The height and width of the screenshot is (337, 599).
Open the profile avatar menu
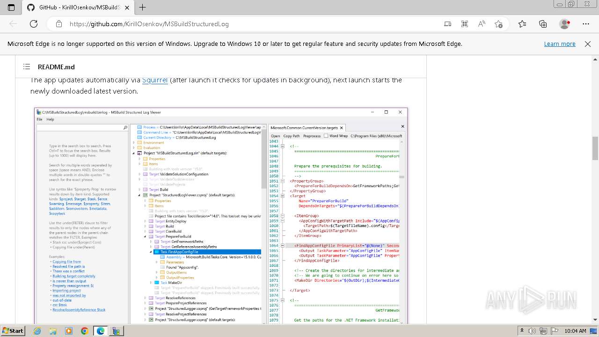point(565,24)
